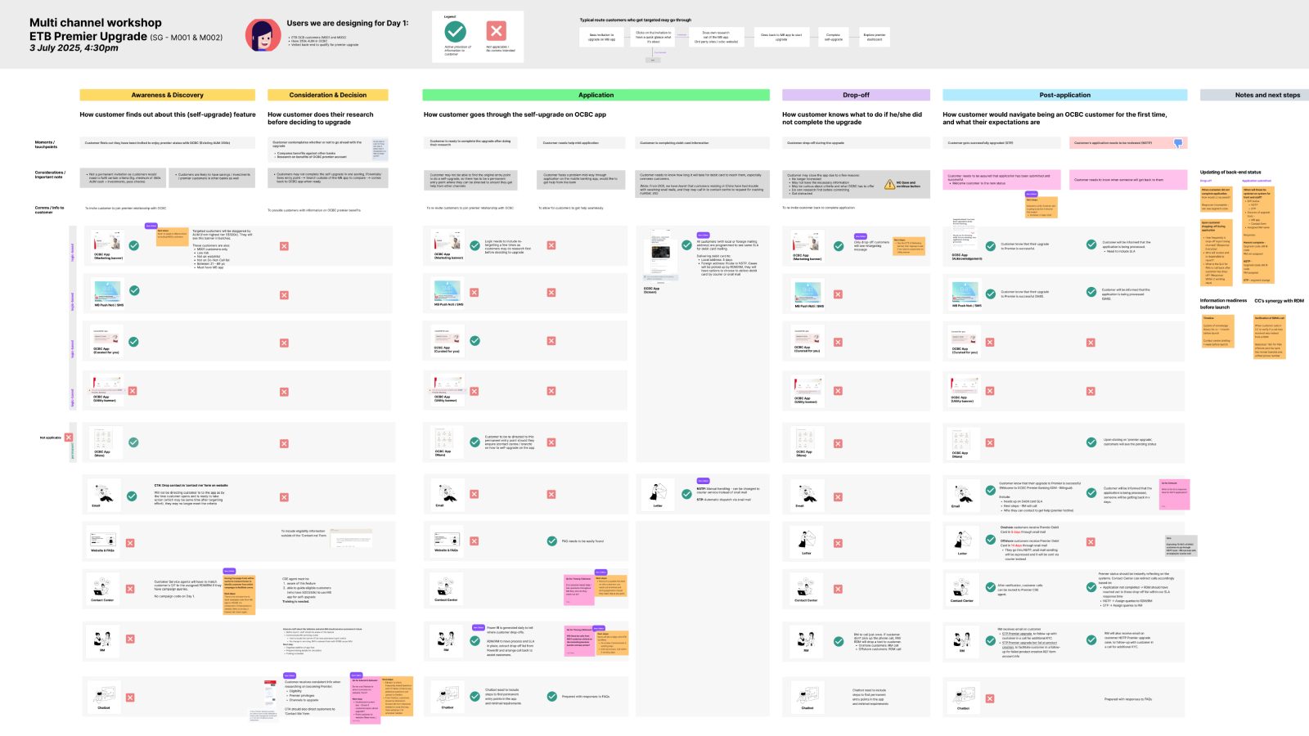Select the green Application column header

[x=596, y=95]
